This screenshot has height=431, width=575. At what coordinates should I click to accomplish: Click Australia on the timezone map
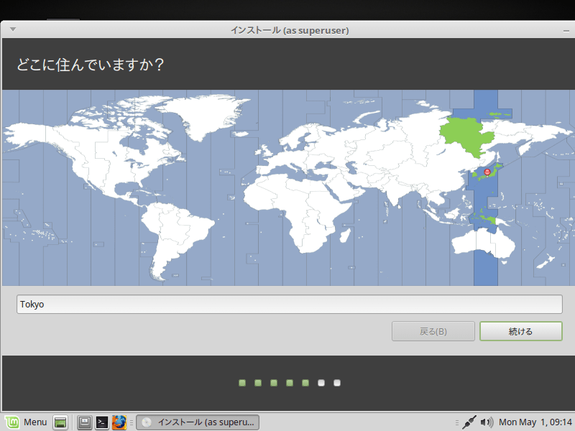[483, 243]
